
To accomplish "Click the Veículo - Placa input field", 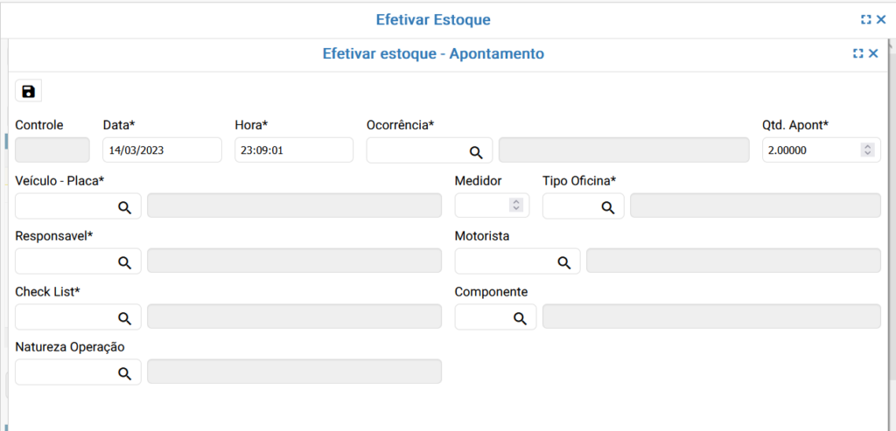I will tap(65, 206).
